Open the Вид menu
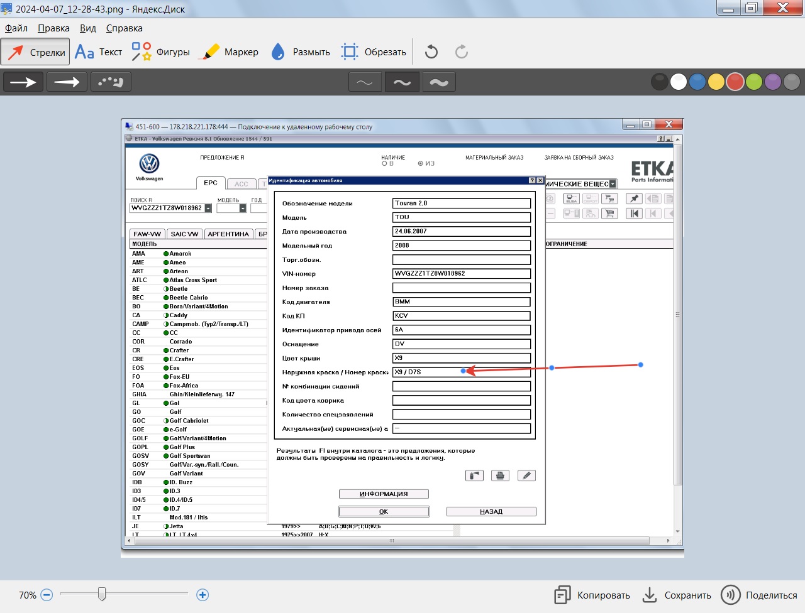805x613 pixels. pyautogui.click(x=88, y=28)
